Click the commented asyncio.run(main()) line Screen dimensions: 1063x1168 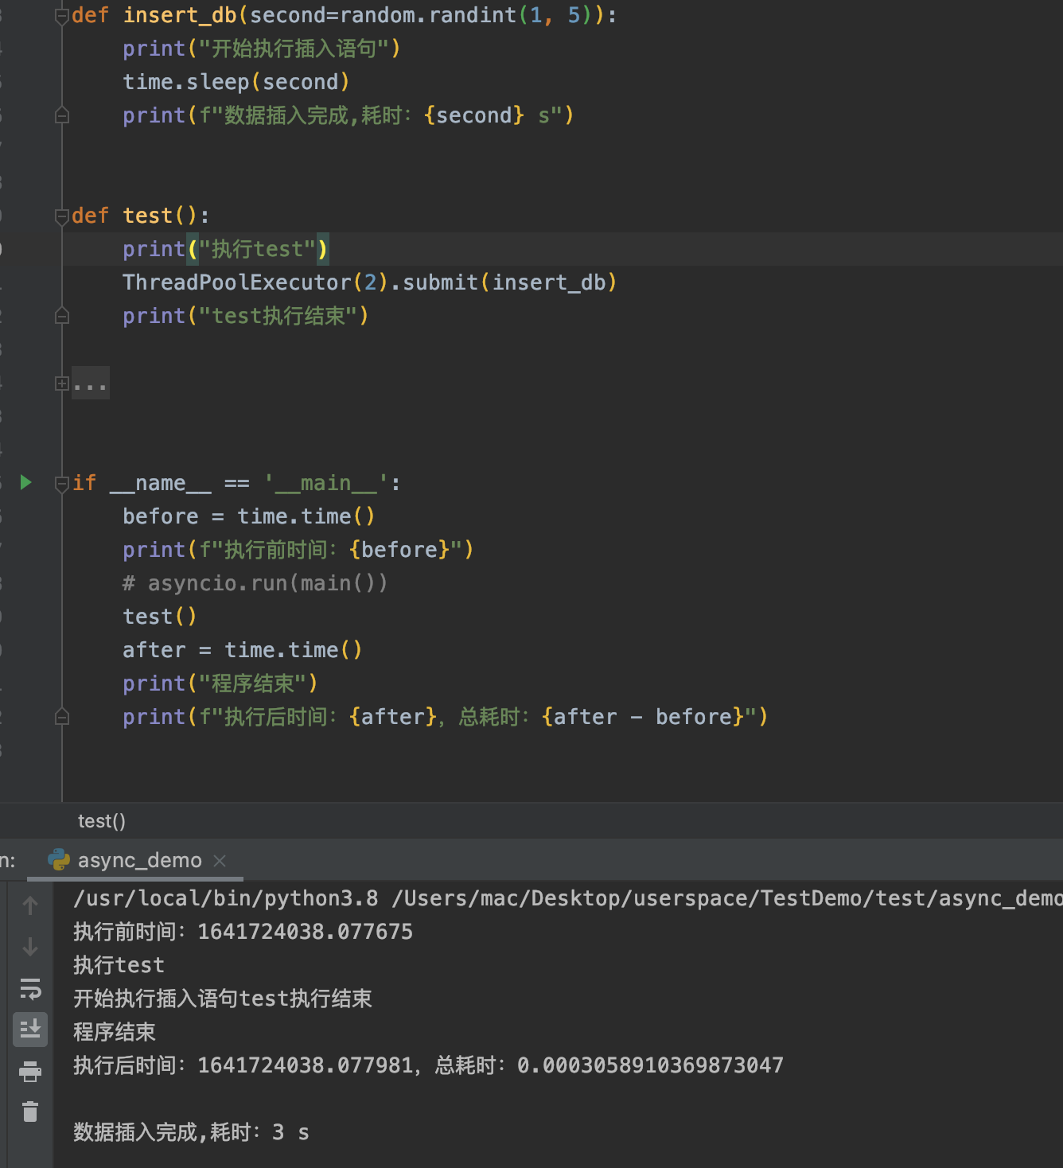(255, 583)
